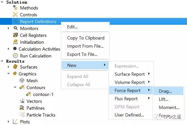Click the Run Calculation circle icon
This screenshot has height=125, width=187.
coord(15,55)
